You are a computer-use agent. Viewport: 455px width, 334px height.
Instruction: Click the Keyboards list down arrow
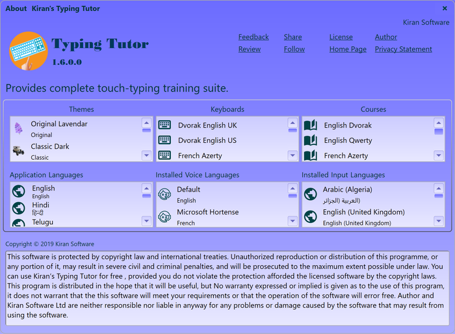click(x=292, y=155)
